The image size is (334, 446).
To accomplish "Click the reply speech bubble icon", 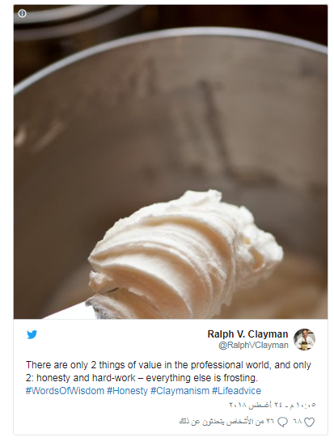I will [282, 423].
